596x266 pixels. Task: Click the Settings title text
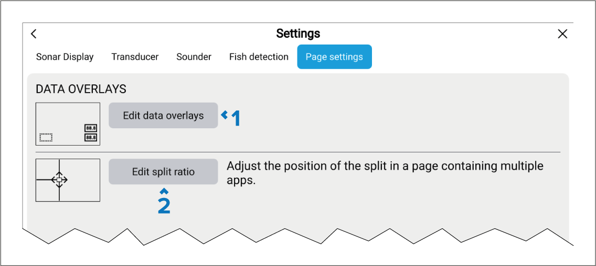298,34
